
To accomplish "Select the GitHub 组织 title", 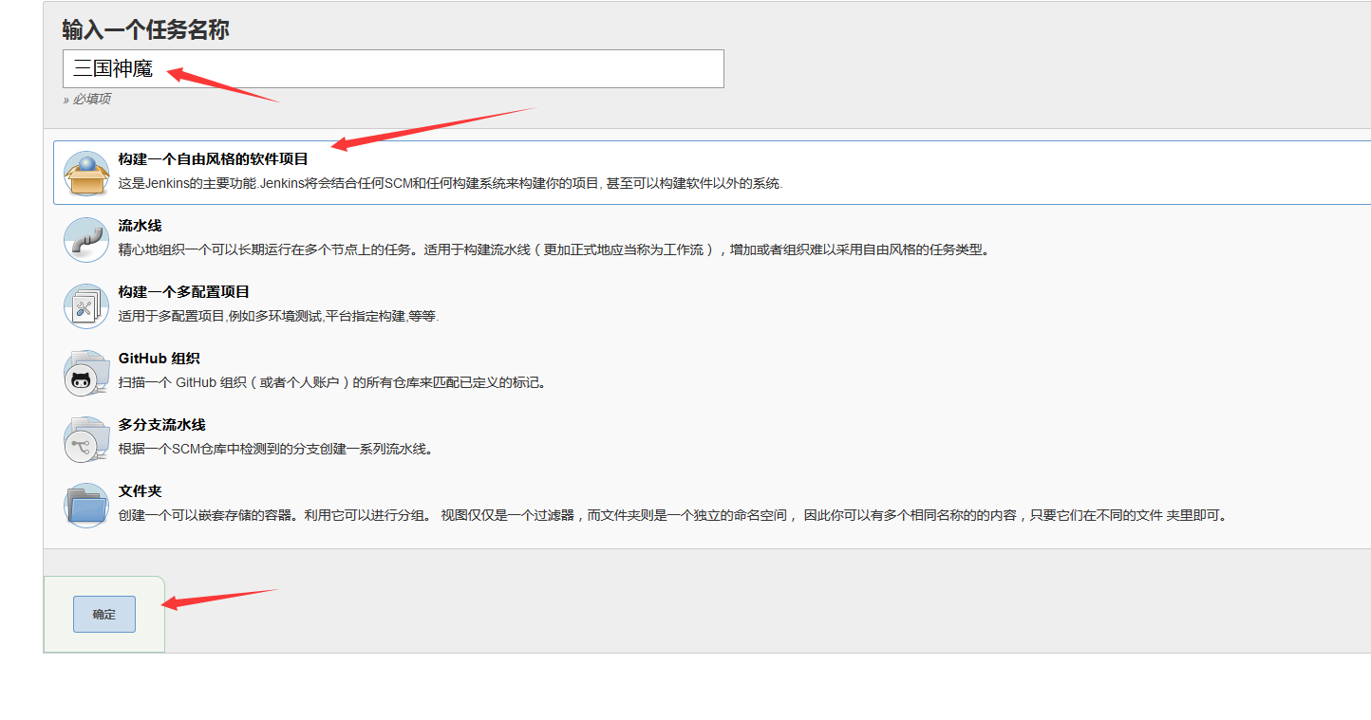I will click(160, 359).
